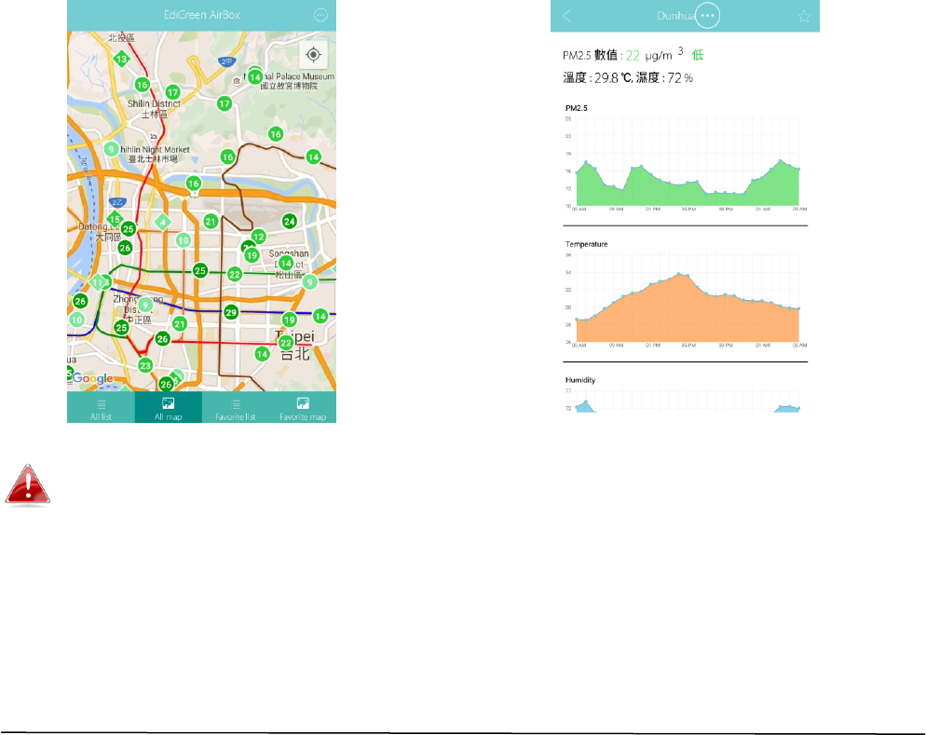The width and height of the screenshot is (926, 735).
Task: Tap the Google logo on the map
Action: click(93, 378)
